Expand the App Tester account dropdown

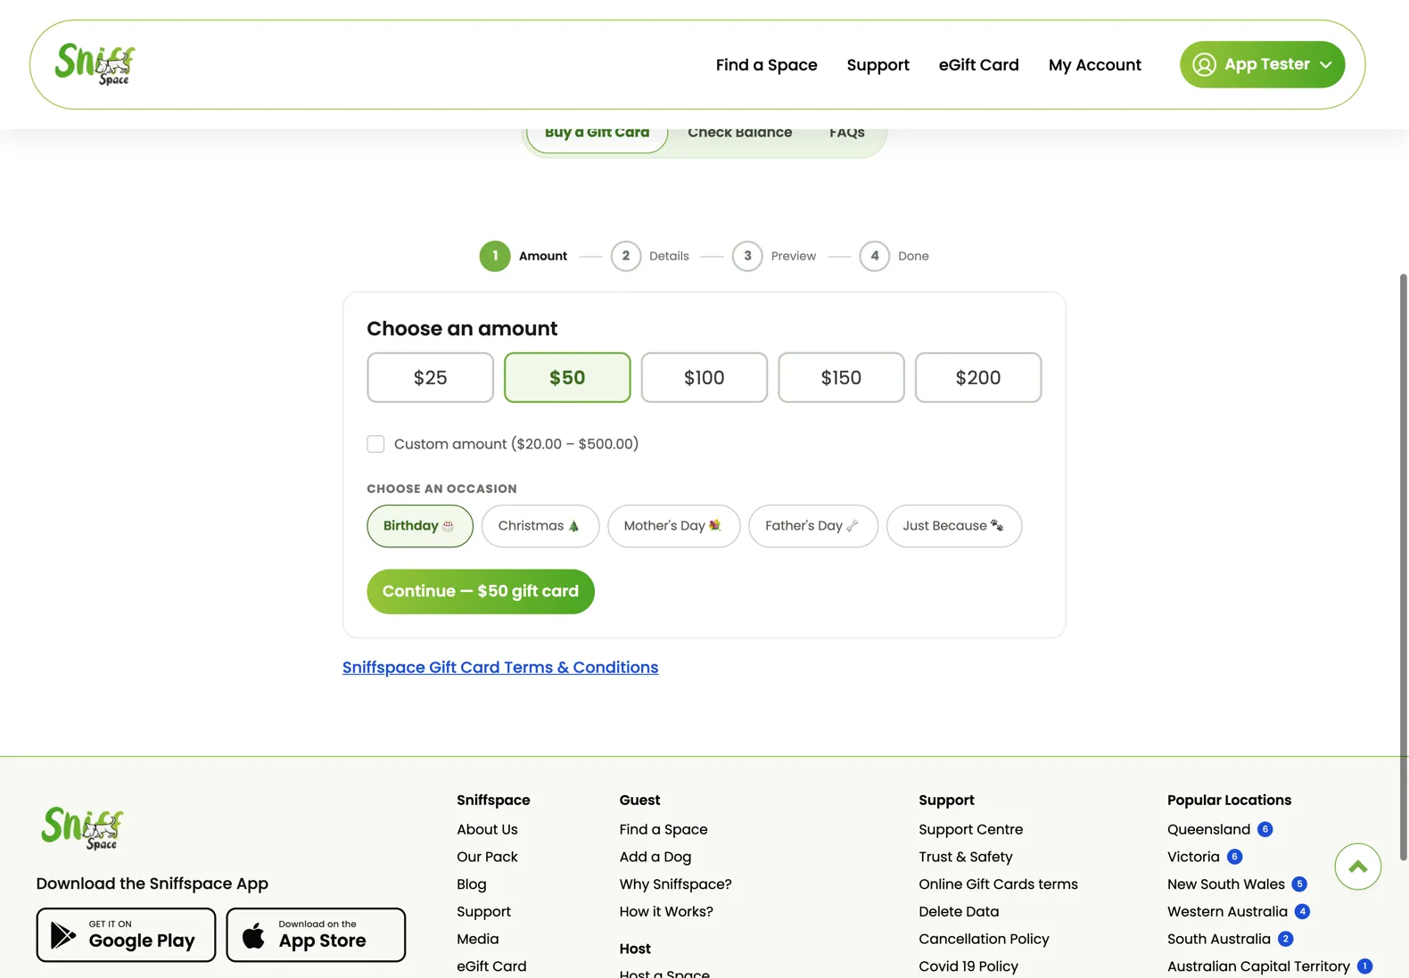click(1262, 64)
